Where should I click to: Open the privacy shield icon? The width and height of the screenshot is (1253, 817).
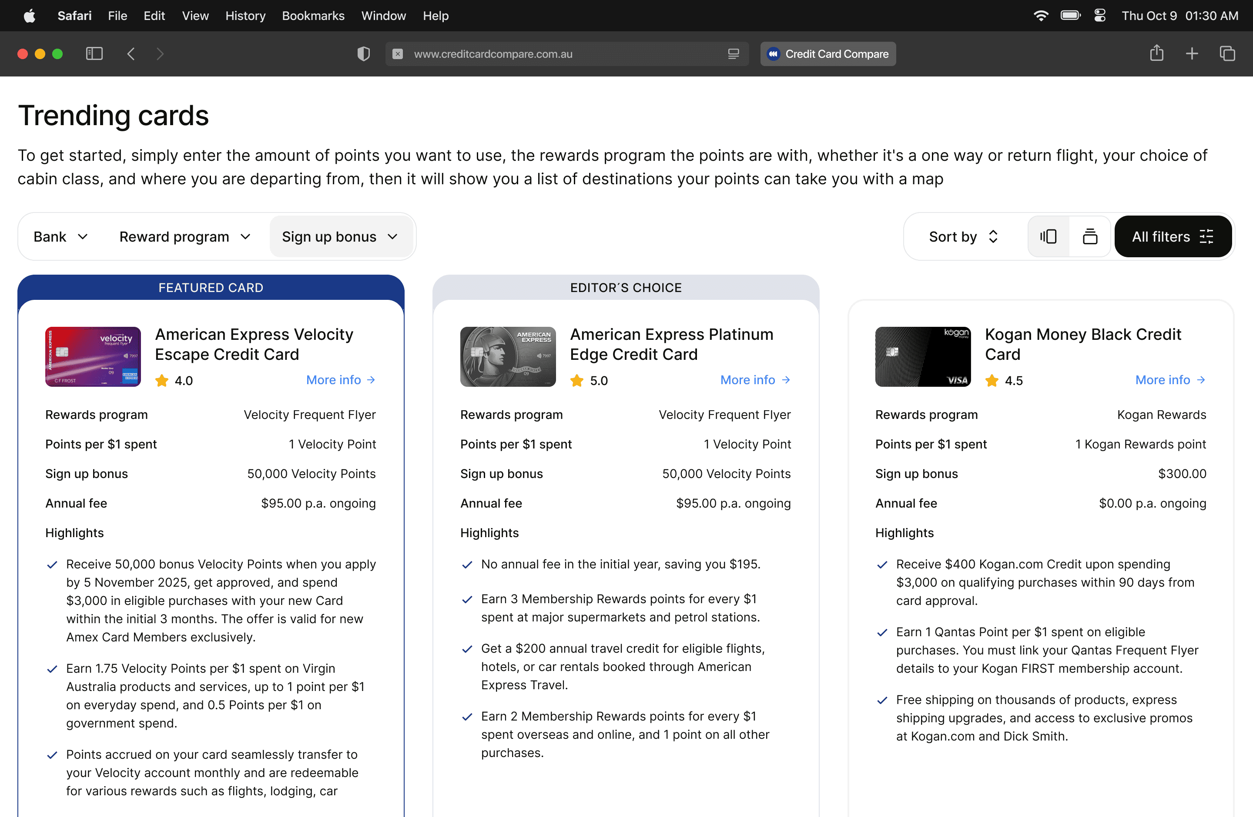click(x=363, y=53)
